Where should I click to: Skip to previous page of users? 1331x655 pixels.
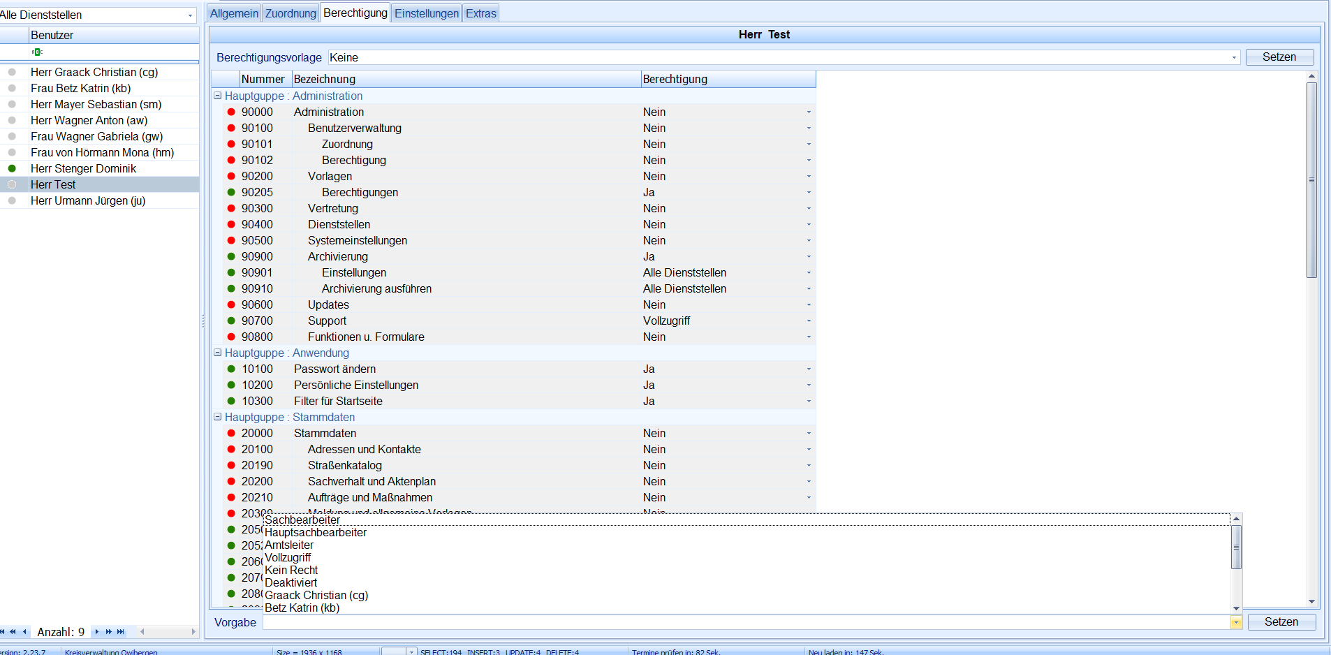13,632
